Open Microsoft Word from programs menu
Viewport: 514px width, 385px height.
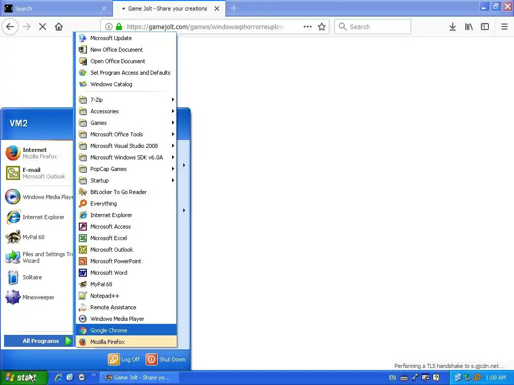click(x=126, y=272)
